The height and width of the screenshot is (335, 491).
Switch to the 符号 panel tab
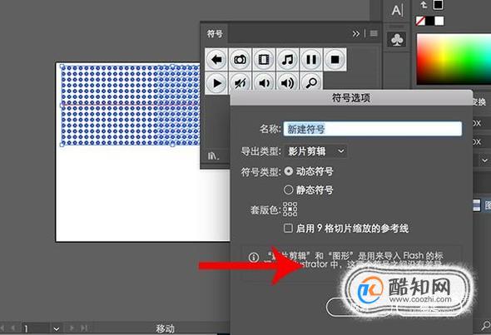coord(215,33)
